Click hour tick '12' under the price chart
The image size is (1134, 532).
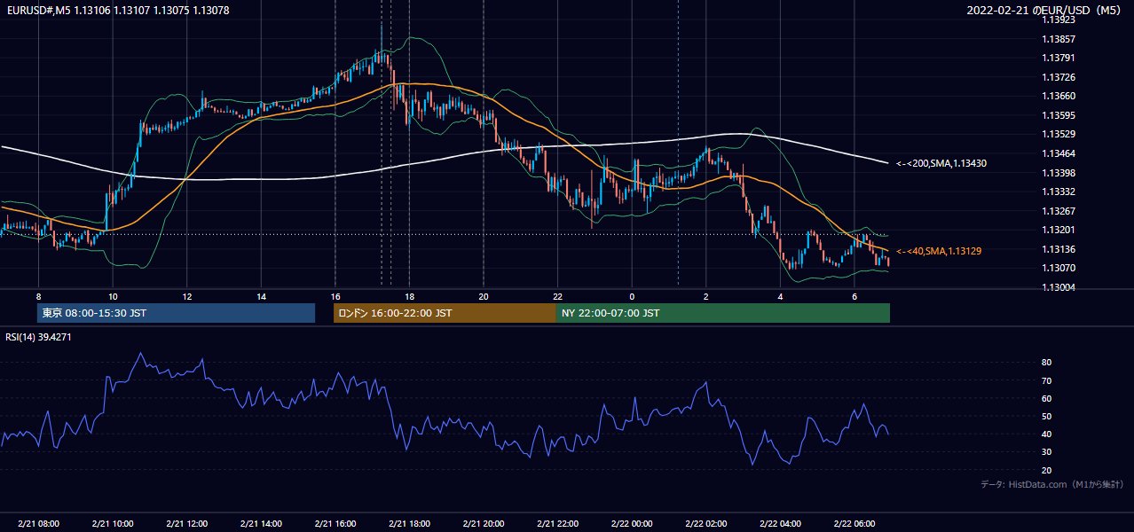186,296
